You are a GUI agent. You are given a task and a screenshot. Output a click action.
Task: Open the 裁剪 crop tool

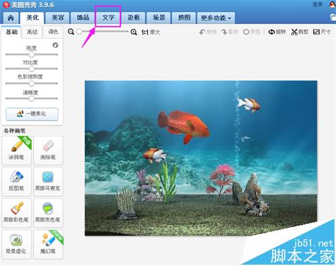(300, 32)
